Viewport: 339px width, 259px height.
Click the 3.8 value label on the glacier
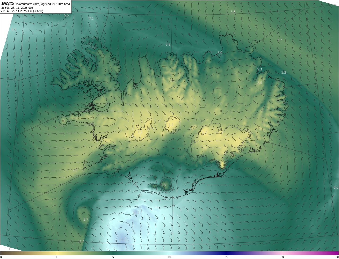(163, 185)
